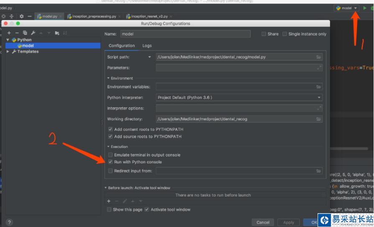Uncheck Add content roots to PYTHONPATH

click(110, 129)
